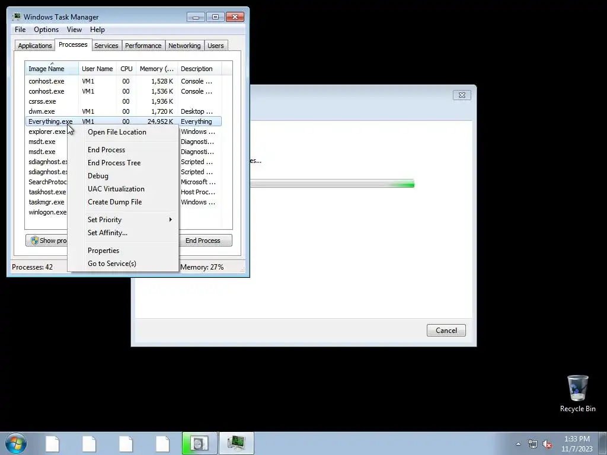The height and width of the screenshot is (455, 607).
Task: Click the Task Manager title bar icon
Action: pyautogui.click(x=16, y=17)
